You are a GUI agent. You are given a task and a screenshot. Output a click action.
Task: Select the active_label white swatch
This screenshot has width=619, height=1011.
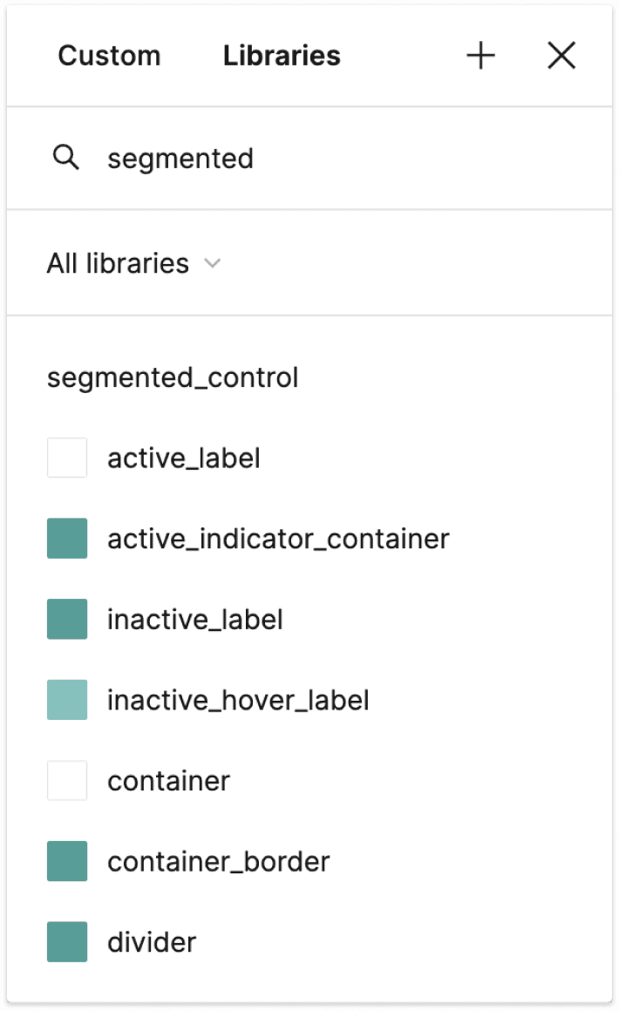[67, 458]
